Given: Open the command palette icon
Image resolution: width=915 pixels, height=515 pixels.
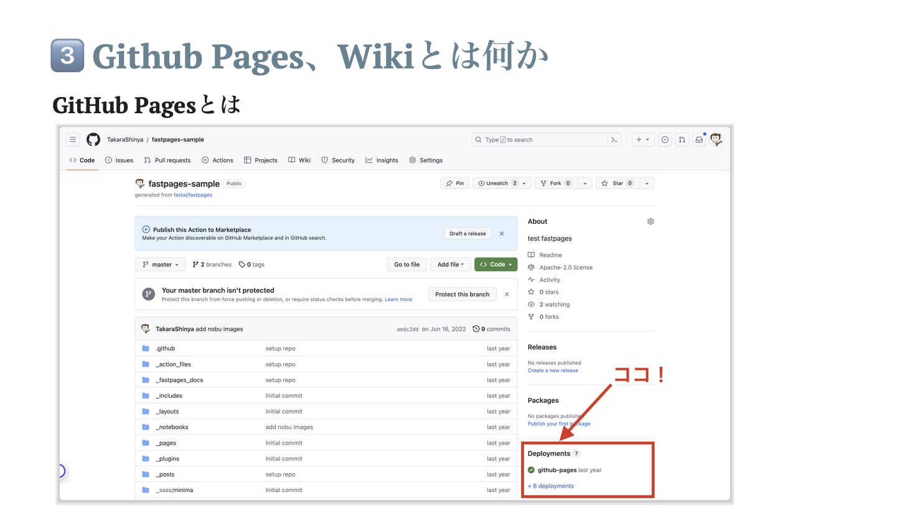Looking at the screenshot, I should coord(614,140).
